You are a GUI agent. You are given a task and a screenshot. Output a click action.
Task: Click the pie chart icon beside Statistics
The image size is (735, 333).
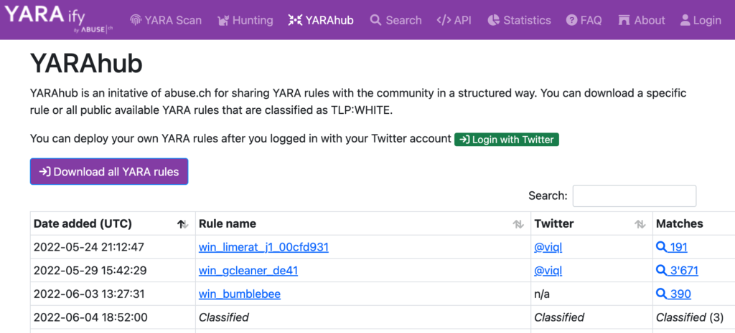click(x=493, y=20)
